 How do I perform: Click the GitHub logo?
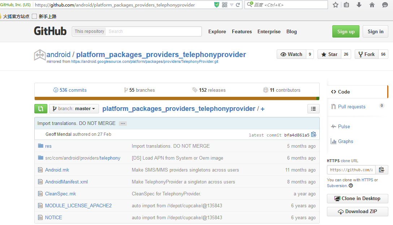pyautogui.click(x=50, y=31)
